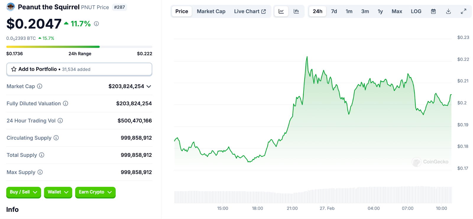Click the price peak on the chart line
The width and height of the screenshot is (473, 219).
coord(307,57)
